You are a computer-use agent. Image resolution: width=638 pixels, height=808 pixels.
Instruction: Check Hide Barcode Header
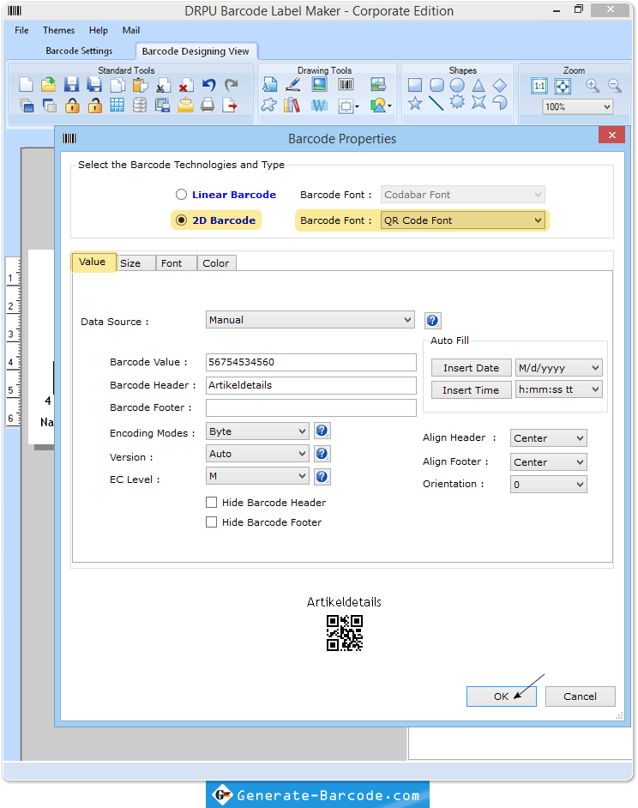tap(211, 503)
